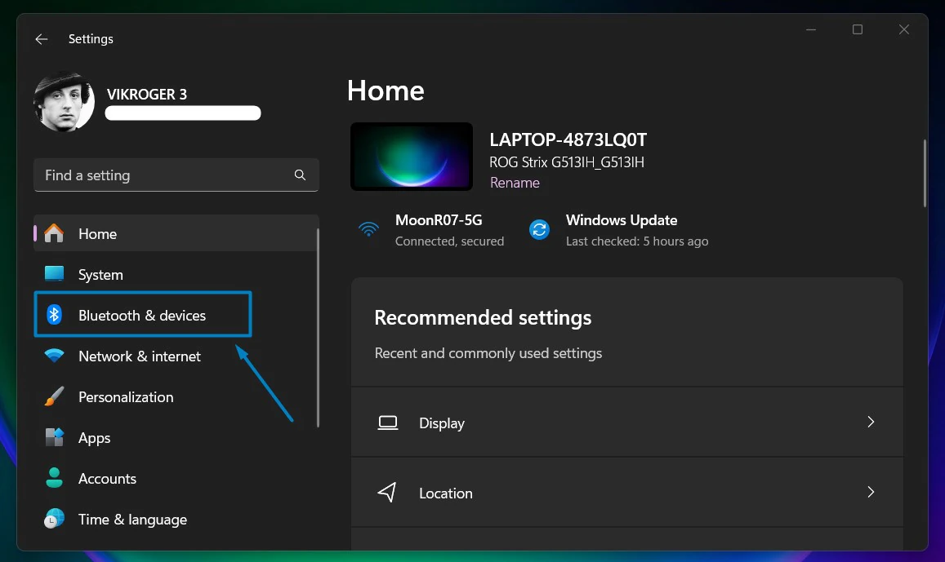Click the Accounts person icon
The height and width of the screenshot is (562, 945).
[54, 478]
